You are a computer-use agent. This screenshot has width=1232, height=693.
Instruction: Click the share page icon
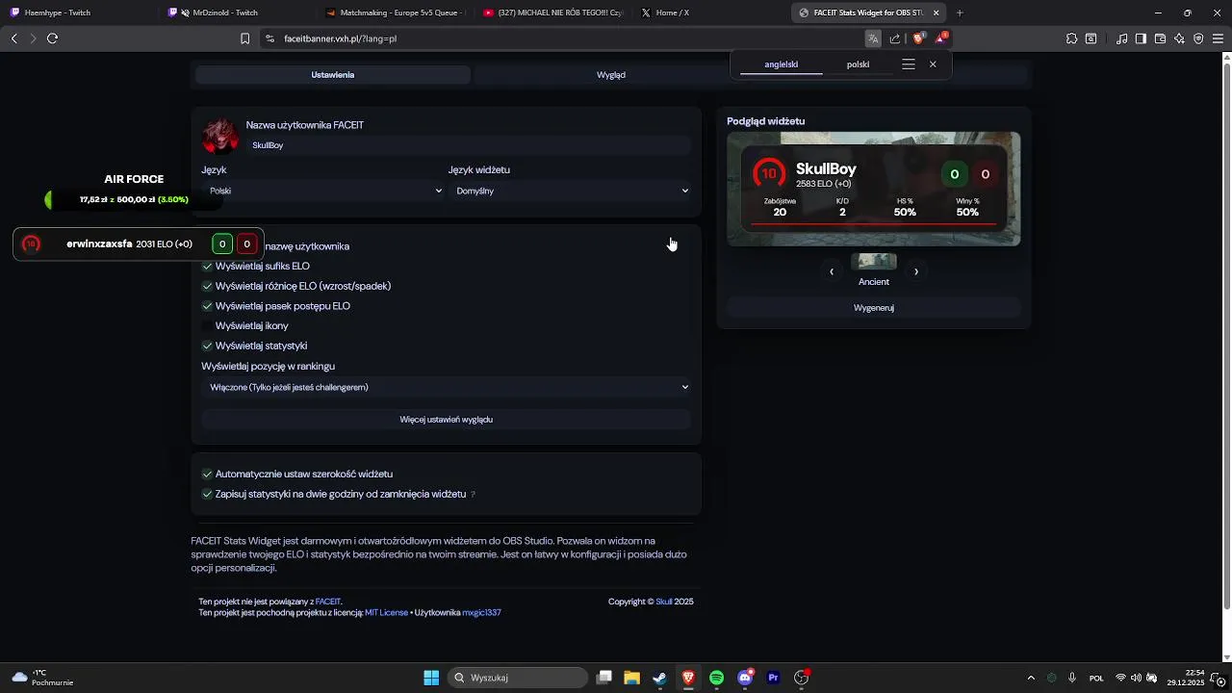tap(895, 38)
